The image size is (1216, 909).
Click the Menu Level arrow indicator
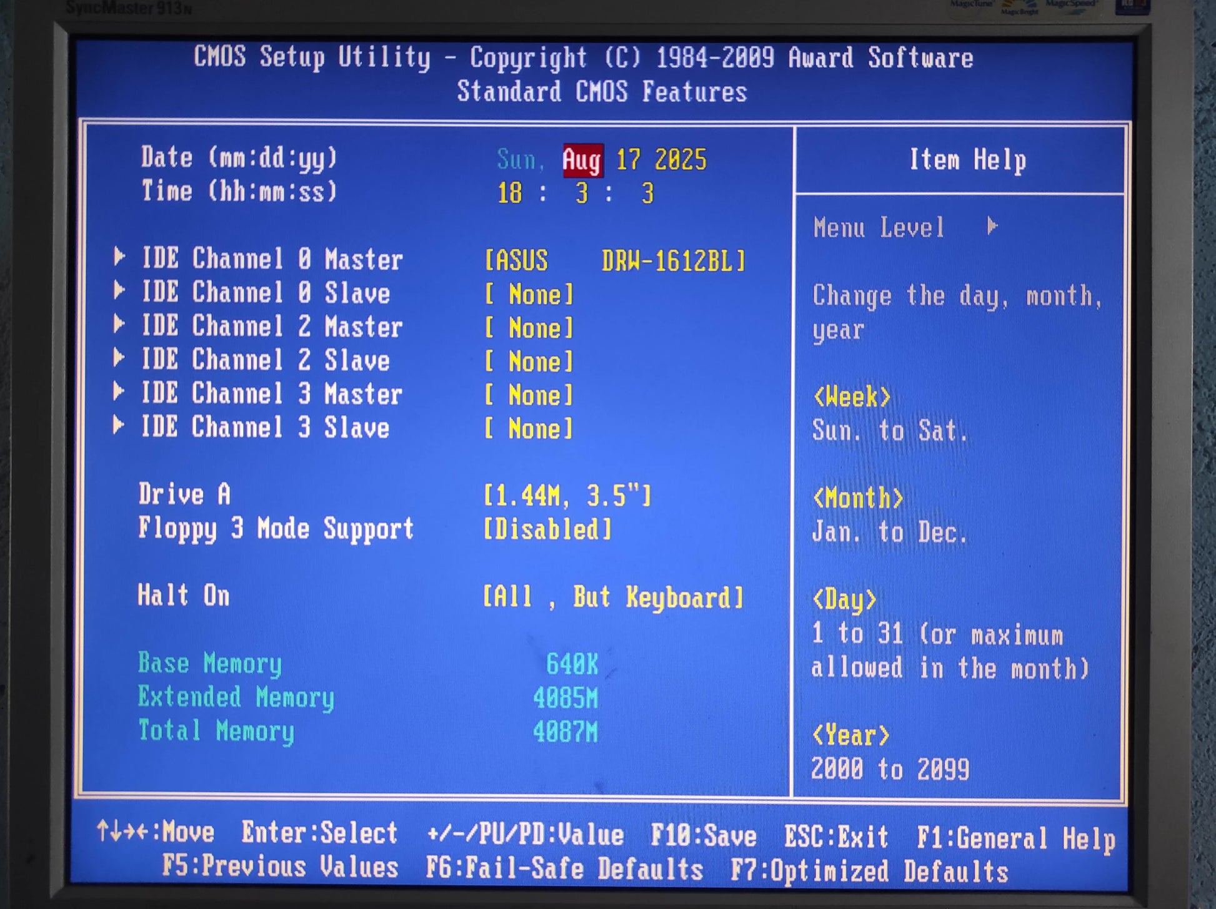(x=992, y=225)
